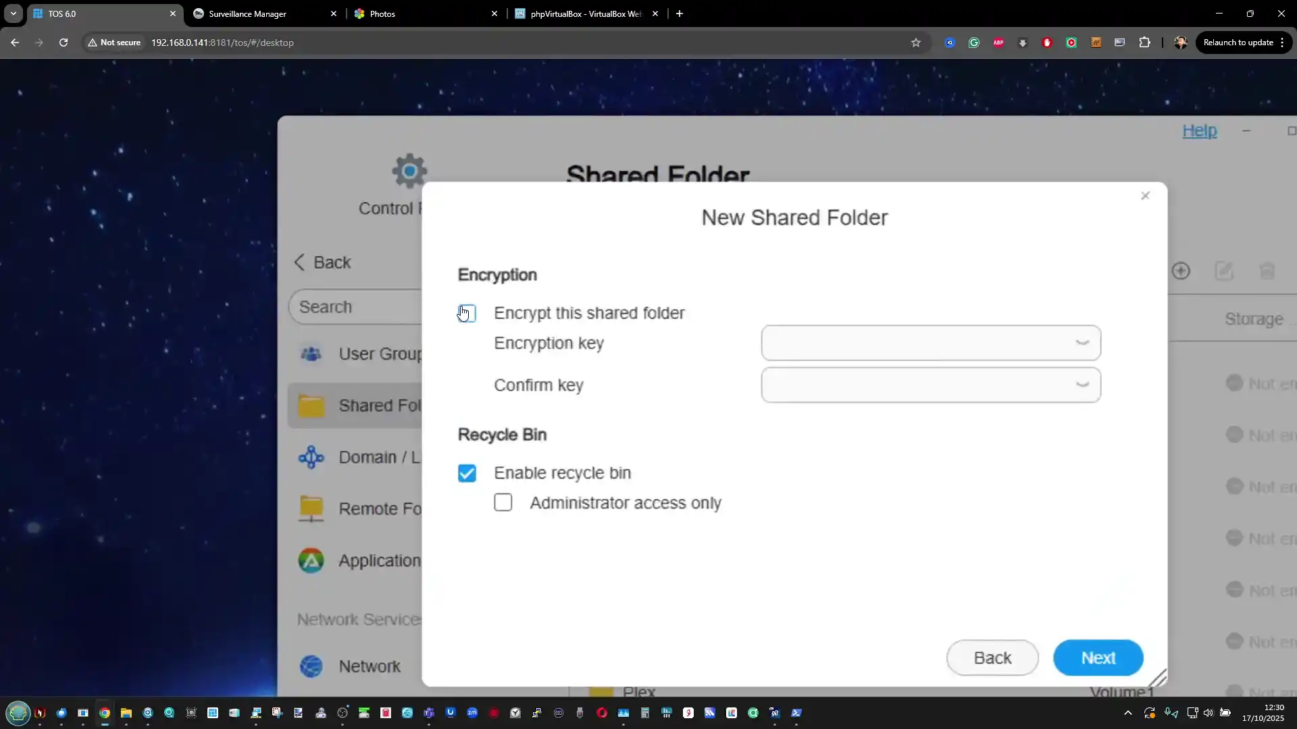Toggle visibility in Encryption key field
Screen dimensions: 1297x729
tap(1082, 343)
